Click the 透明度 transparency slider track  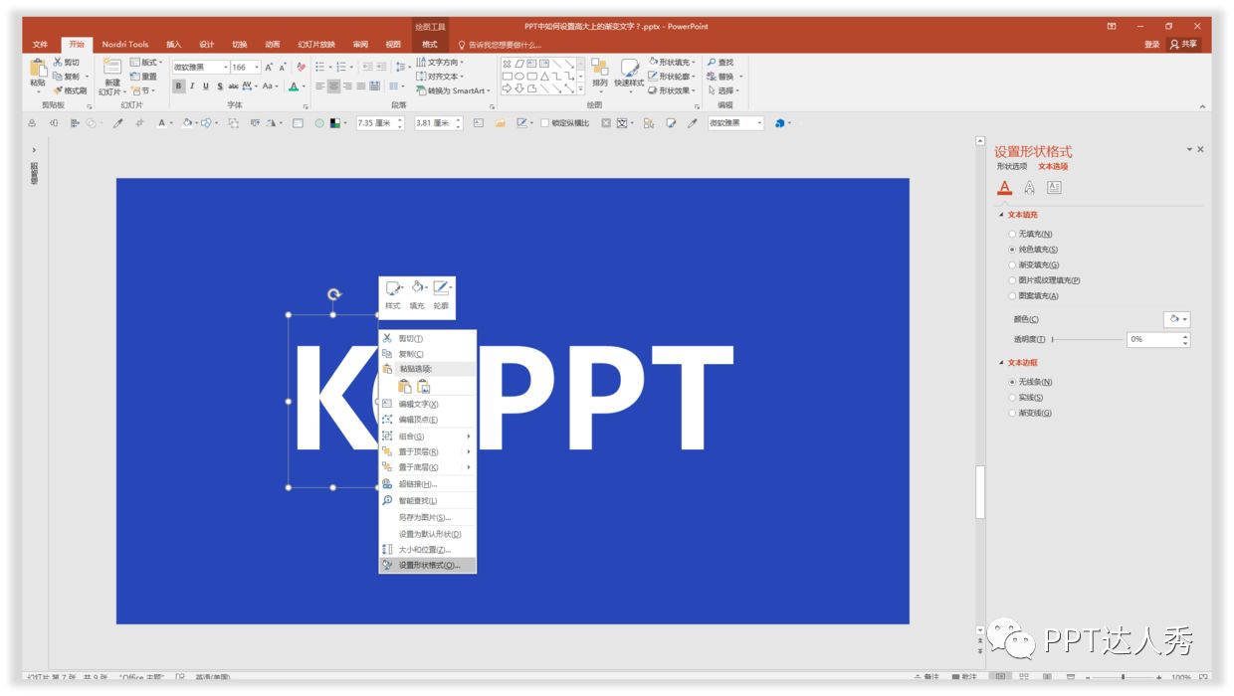tap(1086, 339)
